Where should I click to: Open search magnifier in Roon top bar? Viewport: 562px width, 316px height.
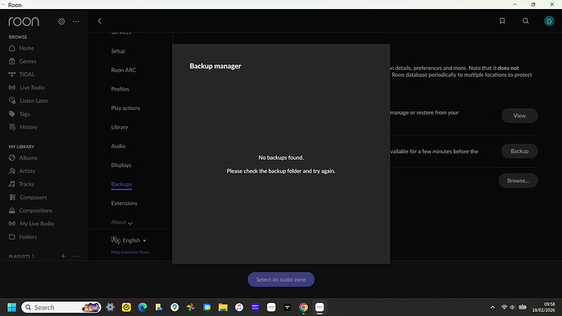click(x=525, y=21)
